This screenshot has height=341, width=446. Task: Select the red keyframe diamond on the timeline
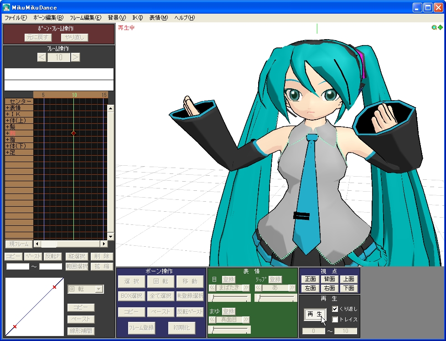[x=74, y=133]
